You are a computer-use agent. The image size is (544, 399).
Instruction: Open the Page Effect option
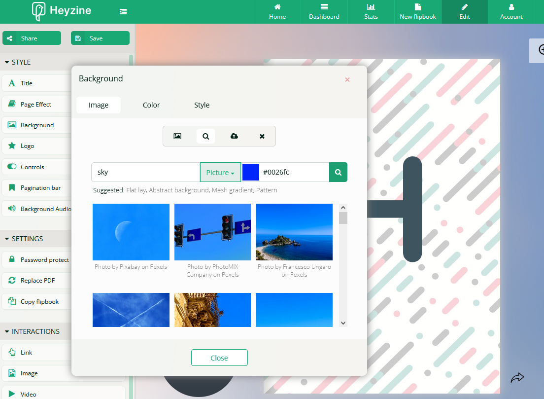click(x=37, y=104)
